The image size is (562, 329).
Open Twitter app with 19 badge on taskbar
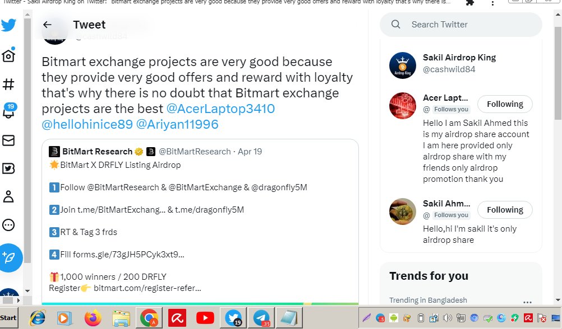click(233, 318)
